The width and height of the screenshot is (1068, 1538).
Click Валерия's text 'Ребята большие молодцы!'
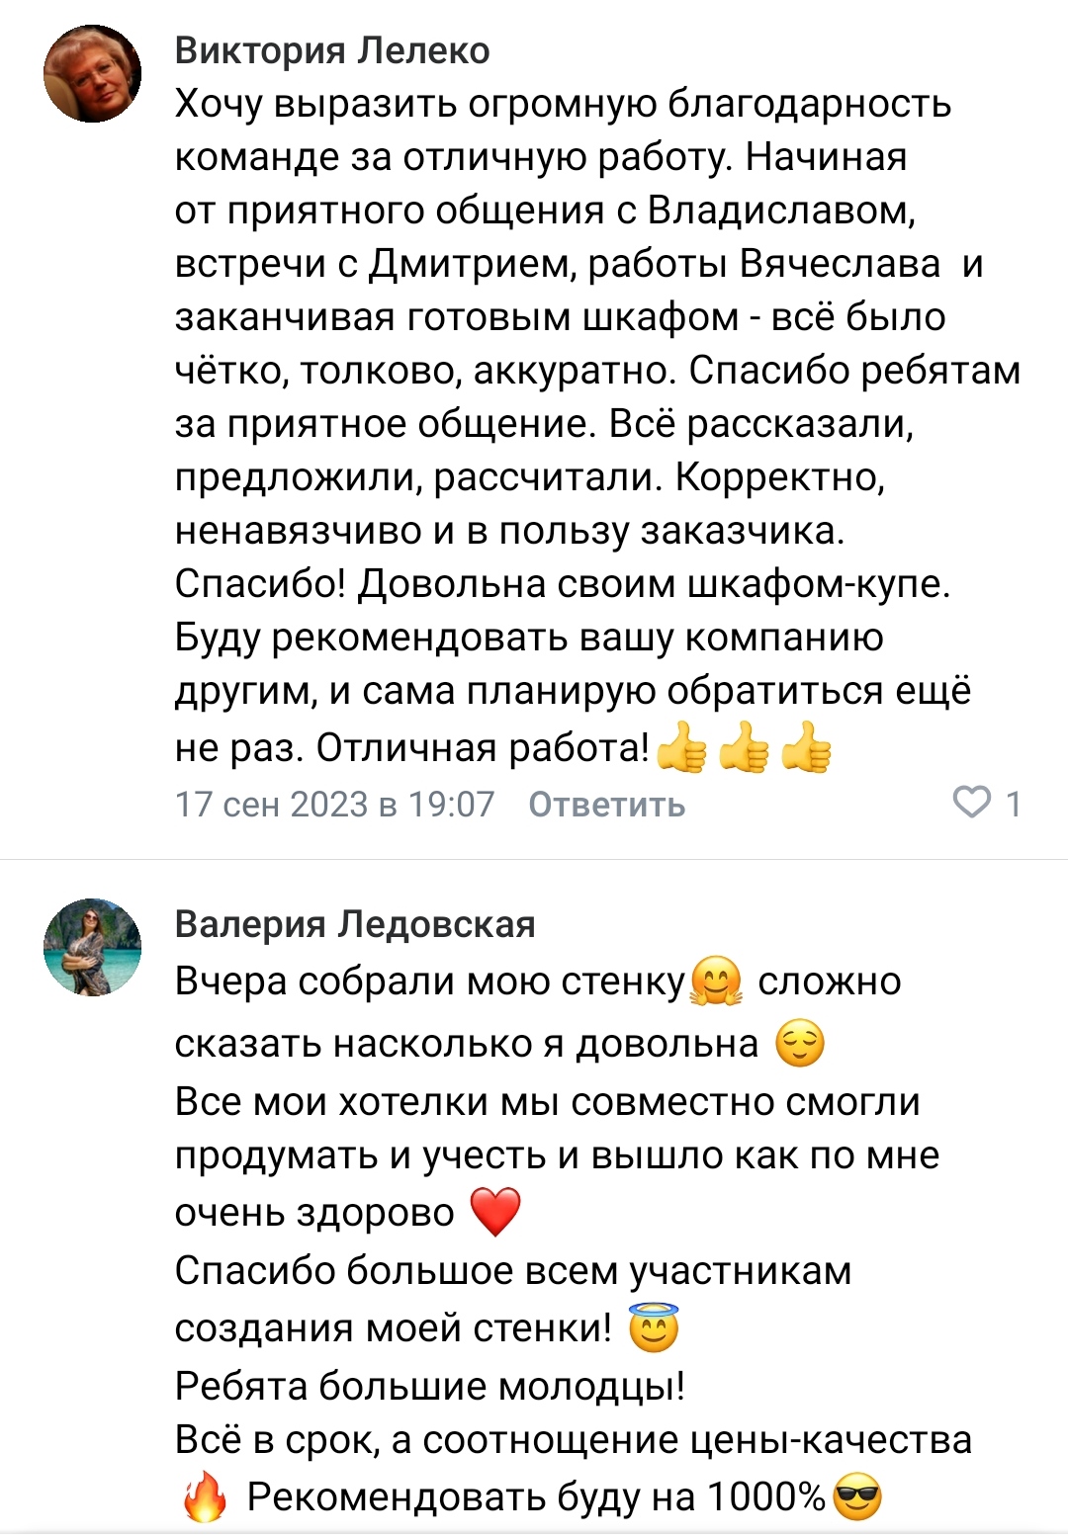(x=430, y=1386)
